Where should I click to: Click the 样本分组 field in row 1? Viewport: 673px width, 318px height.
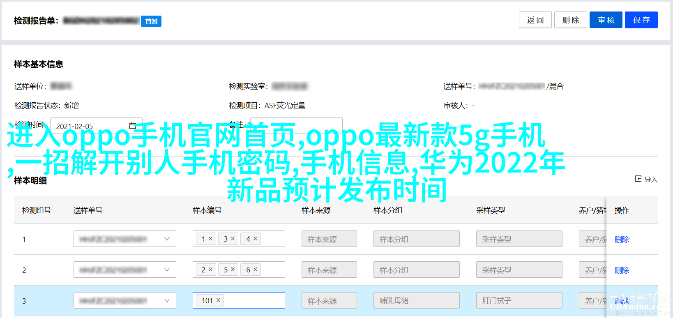417,239
